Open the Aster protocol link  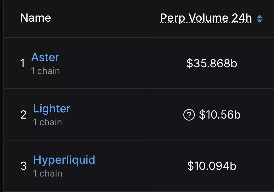click(45, 57)
